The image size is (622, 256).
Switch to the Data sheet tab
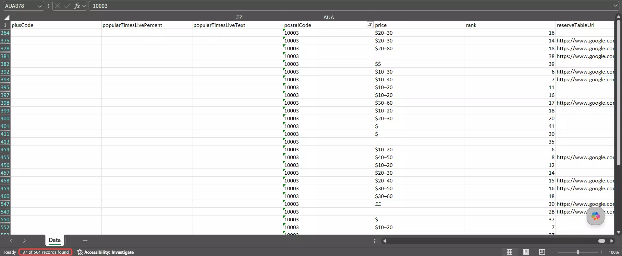pyautogui.click(x=55, y=240)
